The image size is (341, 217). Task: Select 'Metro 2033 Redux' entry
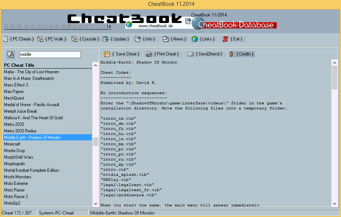pyautogui.click(x=48, y=131)
